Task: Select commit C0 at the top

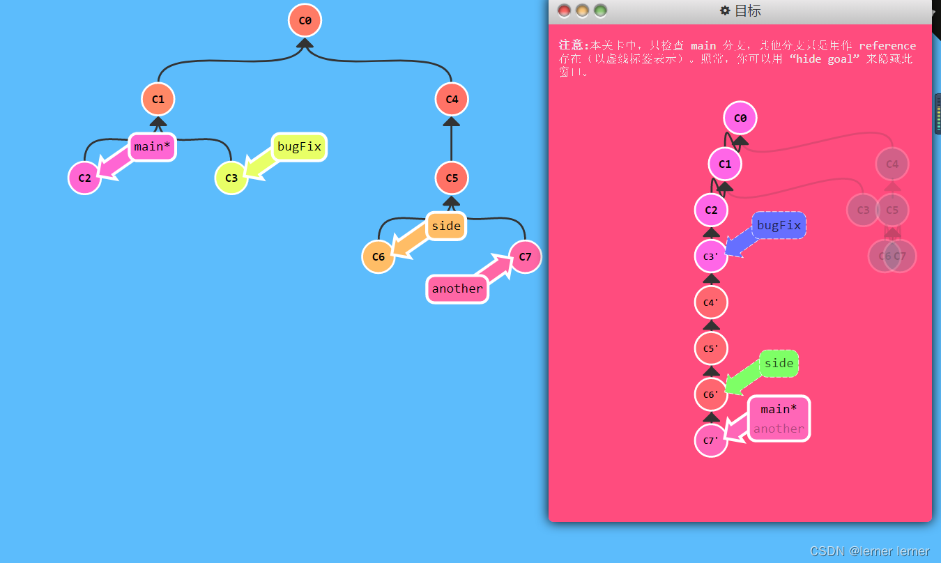Action: point(305,20)
